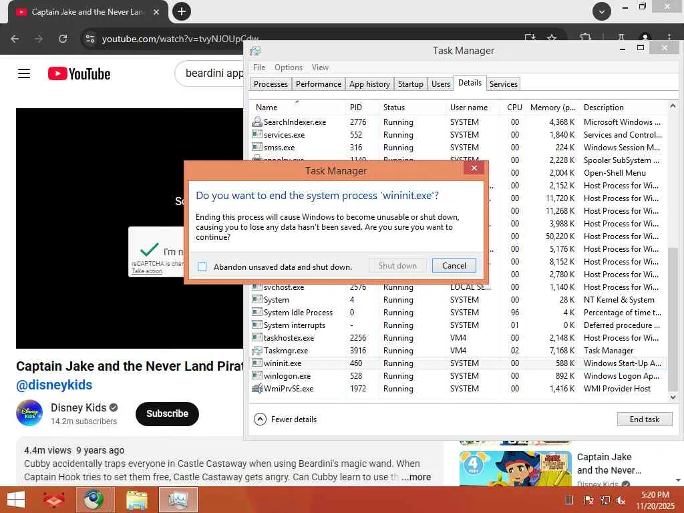Open the red taskbar app icon
The image size is (684, 513).
pyautogui.click(x=53, y=500)
